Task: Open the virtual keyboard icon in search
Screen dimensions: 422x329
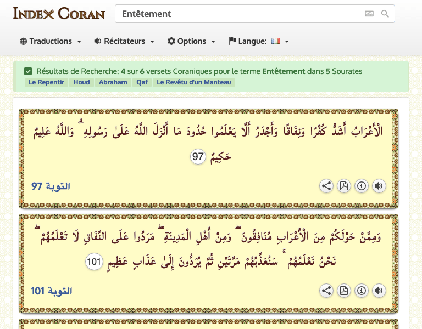Action: [x=369, y=14]
